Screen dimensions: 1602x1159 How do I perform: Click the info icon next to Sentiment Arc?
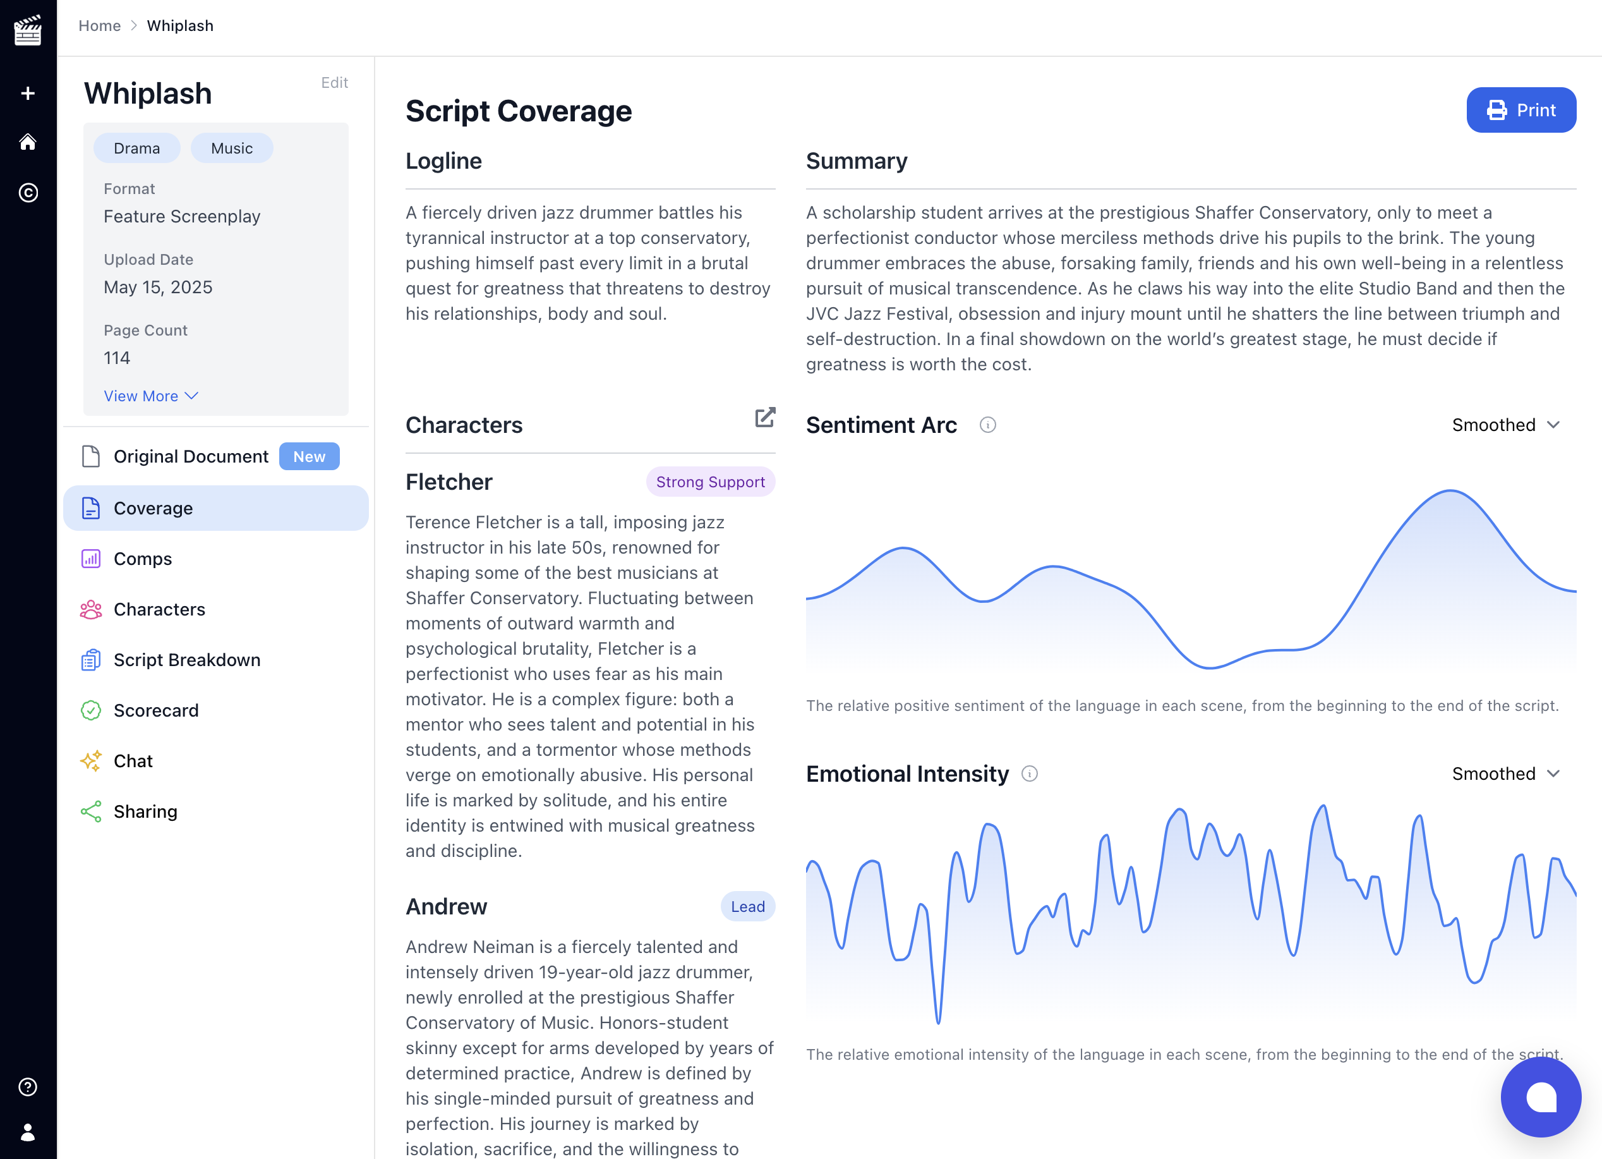[x=988, y=425]
